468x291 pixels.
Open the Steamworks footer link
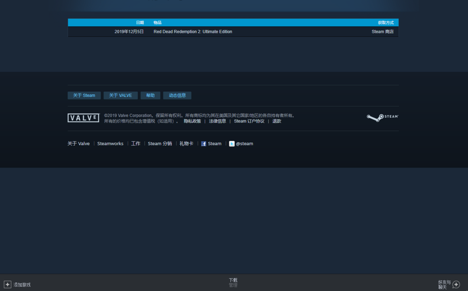click(x=110, y=144)
